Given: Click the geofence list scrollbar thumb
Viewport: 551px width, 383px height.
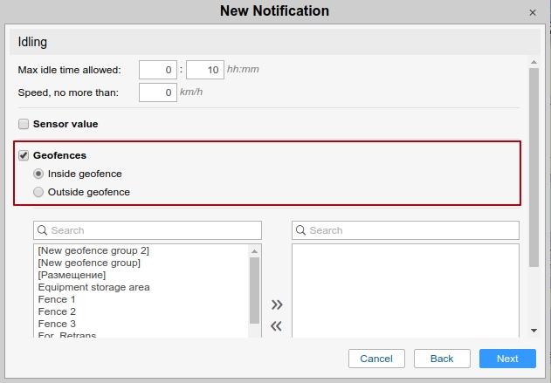Looking at the screenshot, I should tap(254, 291).
